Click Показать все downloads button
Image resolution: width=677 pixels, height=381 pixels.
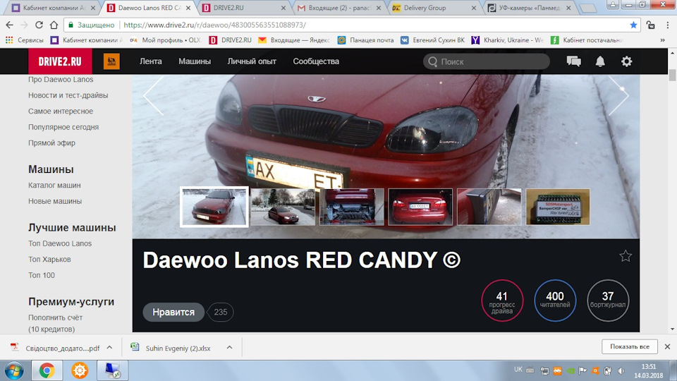coord(630,346)
